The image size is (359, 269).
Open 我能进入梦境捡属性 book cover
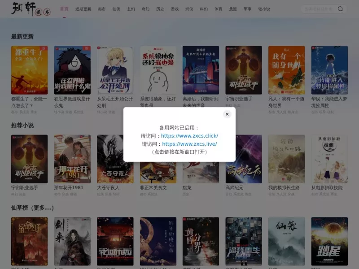tap(329, 70)
